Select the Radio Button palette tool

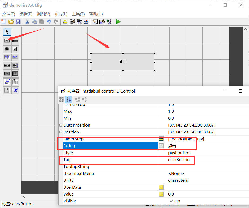pos(7,49)
